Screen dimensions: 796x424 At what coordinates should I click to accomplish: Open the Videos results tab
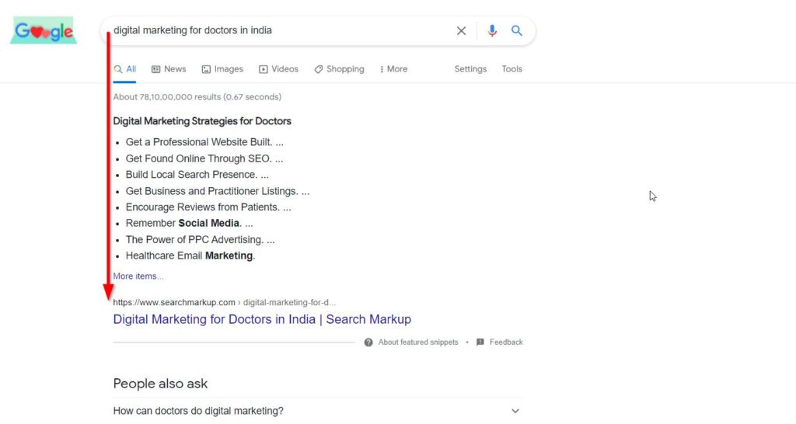279,69
